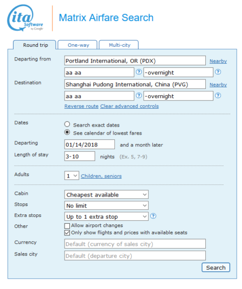This screenshot has height=289, width=242.
Task: Open help icon beside destination extension codes
Action: [x=218, y=96]
